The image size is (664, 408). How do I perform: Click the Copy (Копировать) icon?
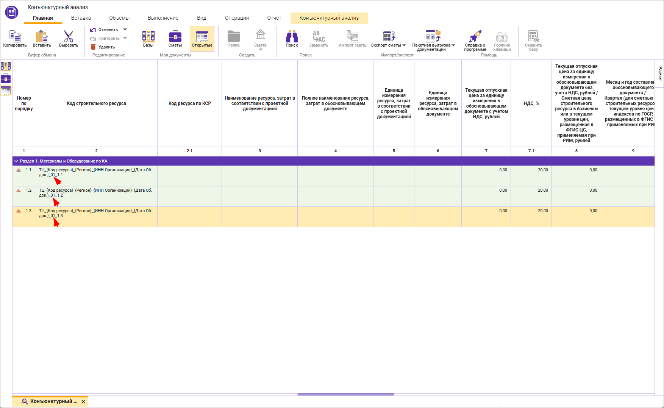point(15,37)
